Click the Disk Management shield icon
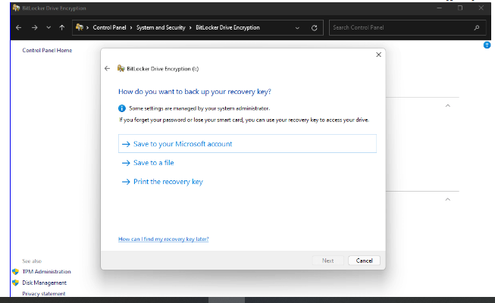This screenshot has height=303, width=495. click(x=15, y=283)
